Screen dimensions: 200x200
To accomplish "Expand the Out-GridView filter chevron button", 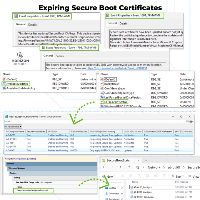I will (x=191, y=121).
